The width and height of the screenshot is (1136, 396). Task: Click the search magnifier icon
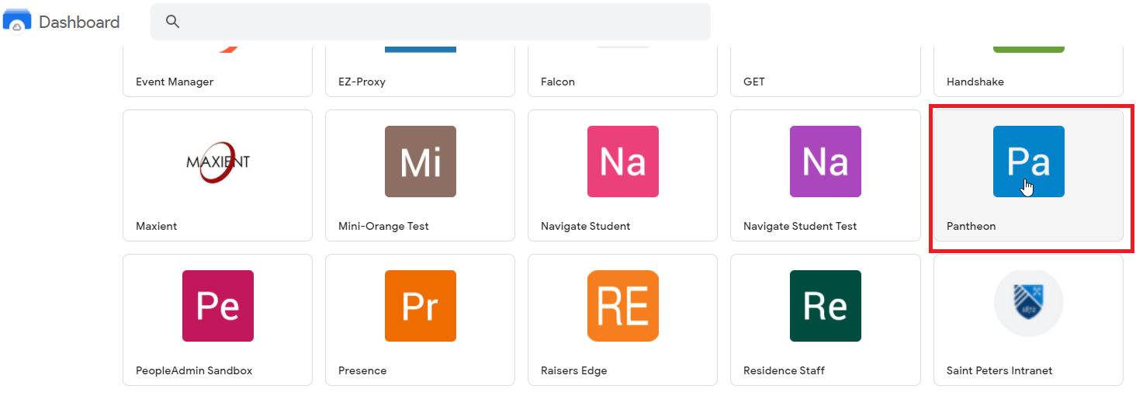173,22
